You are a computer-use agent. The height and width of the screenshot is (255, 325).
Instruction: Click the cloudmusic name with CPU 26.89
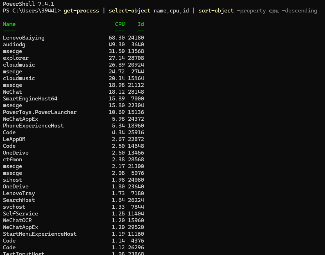click(x=19, y=65)
